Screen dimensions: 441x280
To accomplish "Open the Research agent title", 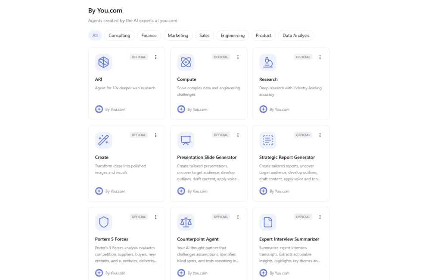I will [x=268, y=79].
